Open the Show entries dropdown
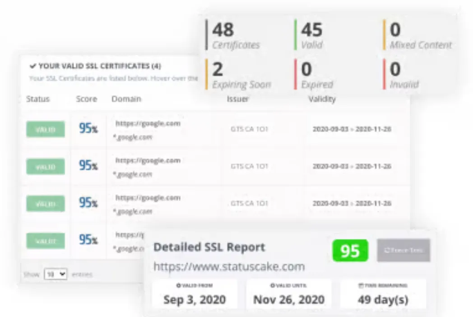This screenshot has width=473, height=317. pyautogui.click(x=56, y=274)
